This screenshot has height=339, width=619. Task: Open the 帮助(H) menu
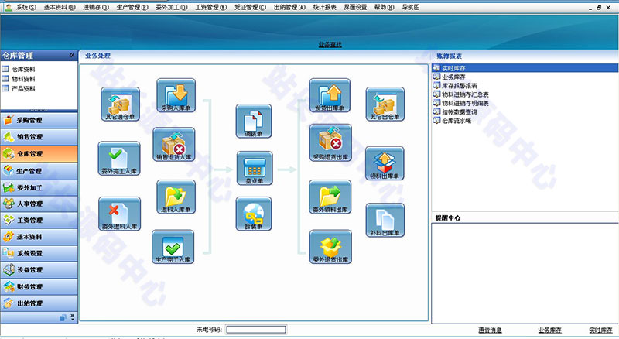coord(384,7)
